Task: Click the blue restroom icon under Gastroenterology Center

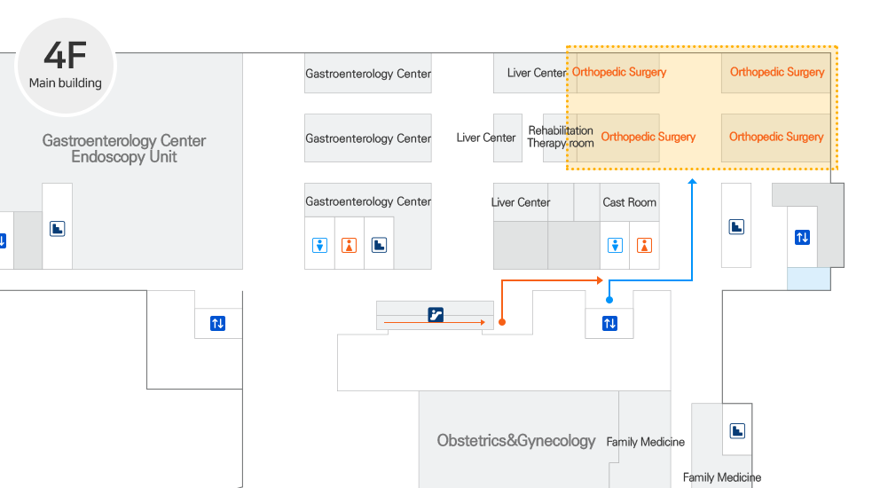Action: [x=320, y=245]
